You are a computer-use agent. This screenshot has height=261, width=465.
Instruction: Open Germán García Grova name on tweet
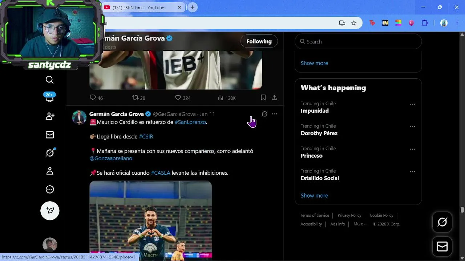coord(117,114)
